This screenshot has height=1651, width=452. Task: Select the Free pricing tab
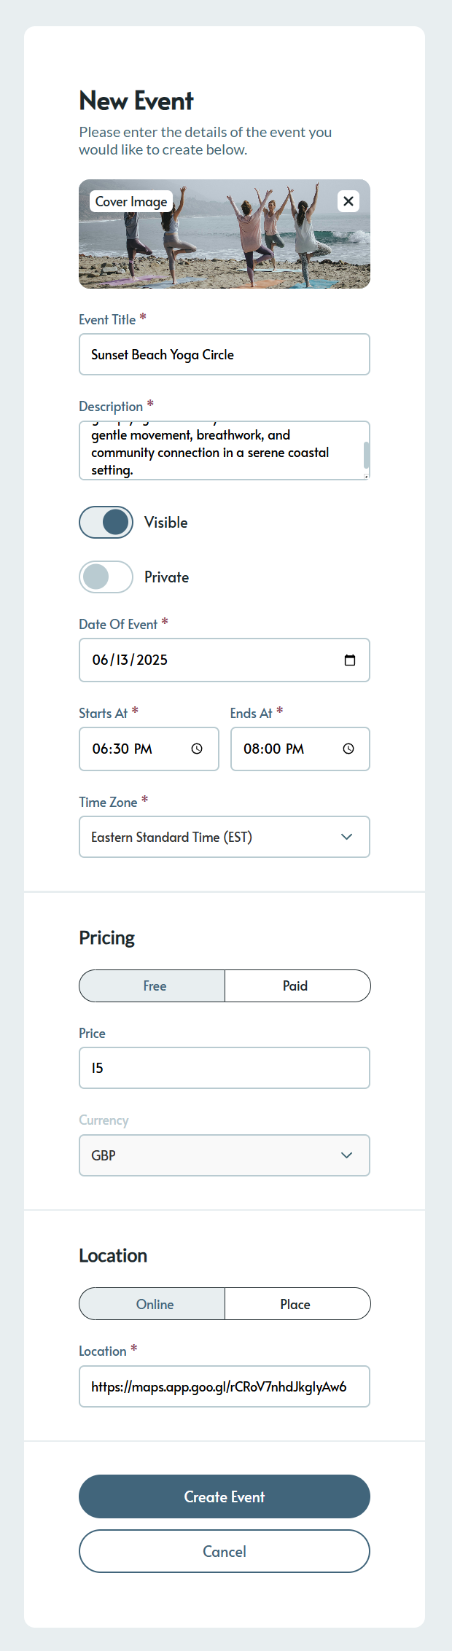click(x=153, y=985)
